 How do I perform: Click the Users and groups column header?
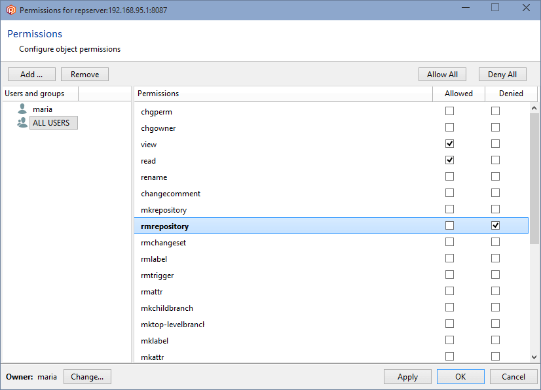pyautogui.click(x=41, y=94)
